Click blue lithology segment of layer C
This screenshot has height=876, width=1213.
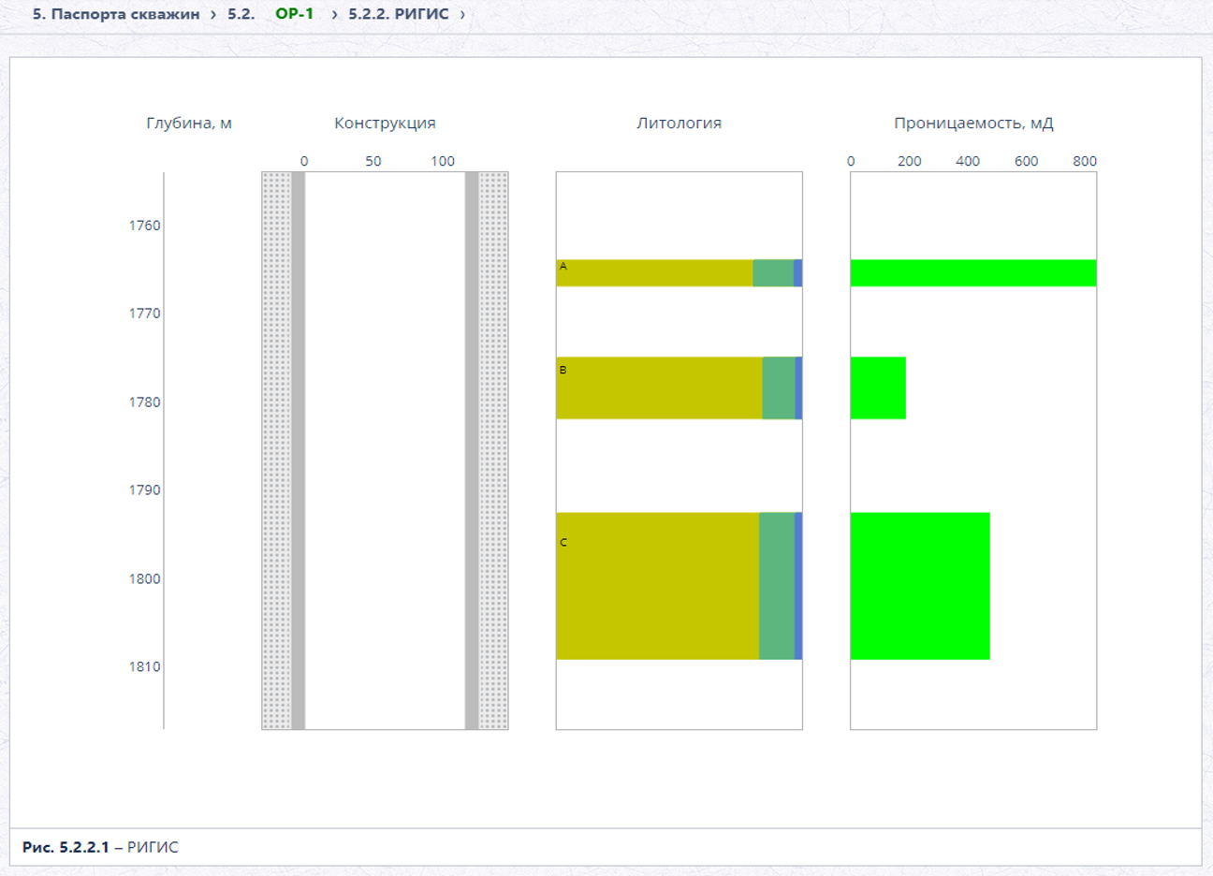click(798, 586)
